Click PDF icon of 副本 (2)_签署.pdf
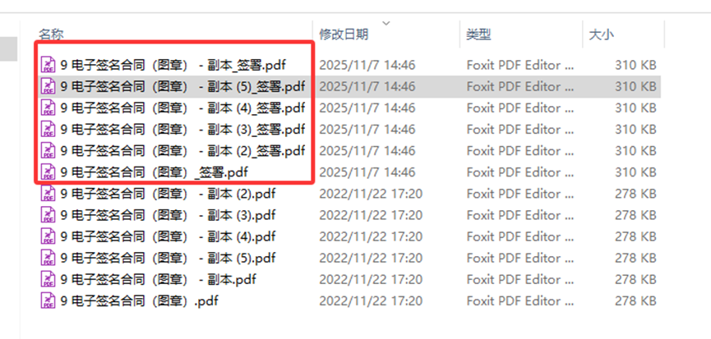Viewport: 711px width, 339px height. pyautogui.click(x=48, y=150)
